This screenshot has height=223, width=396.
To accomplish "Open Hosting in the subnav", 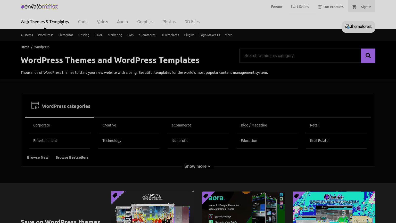I will [84, 35].
